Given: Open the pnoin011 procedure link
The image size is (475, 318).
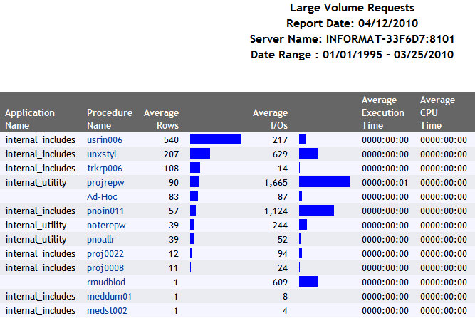Looking at the screenshot, I should 105,211.
